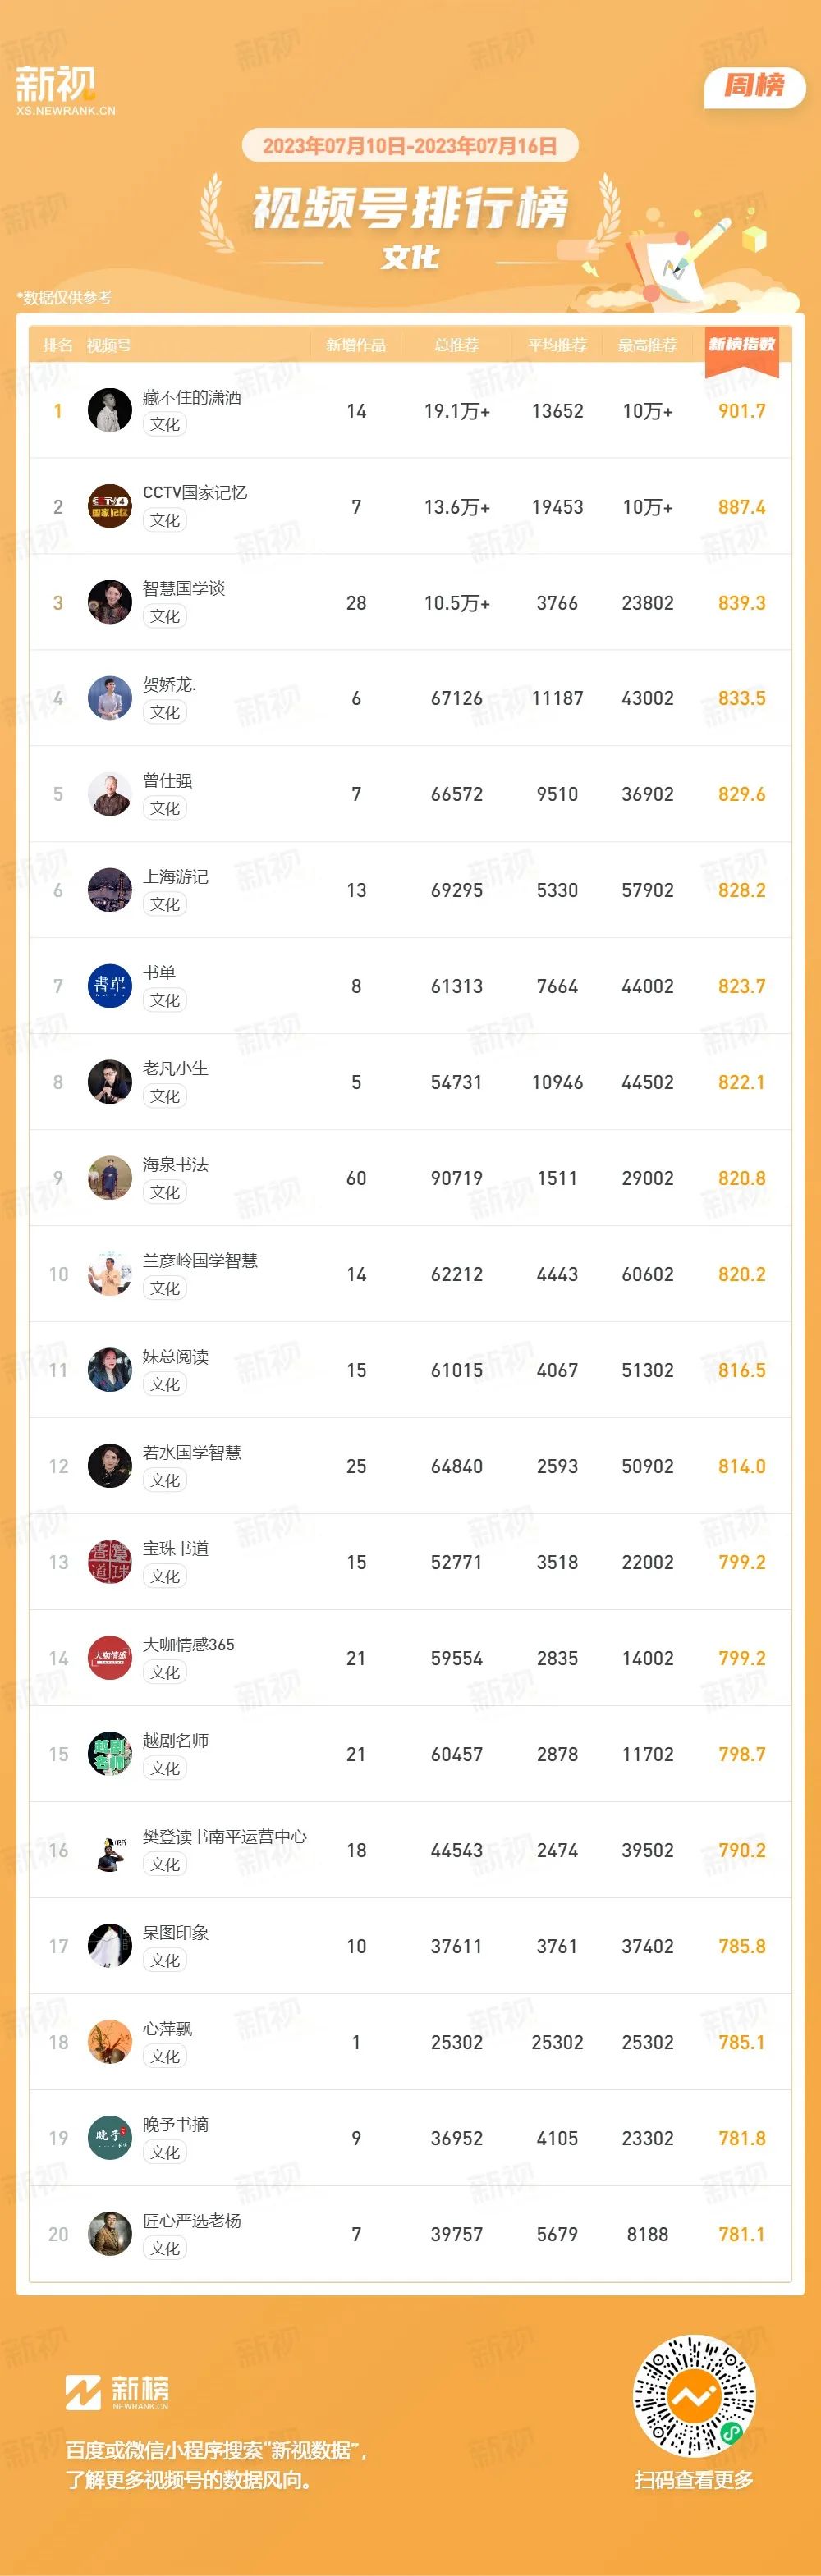Click the 新视 logo at top left
The image size is (821, 2576).
[x=65, y=91]
